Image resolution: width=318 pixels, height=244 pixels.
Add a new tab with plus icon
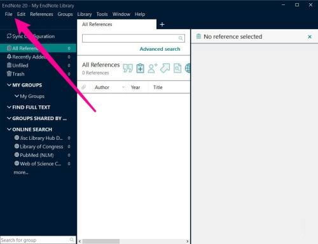[x=162, y=25]
